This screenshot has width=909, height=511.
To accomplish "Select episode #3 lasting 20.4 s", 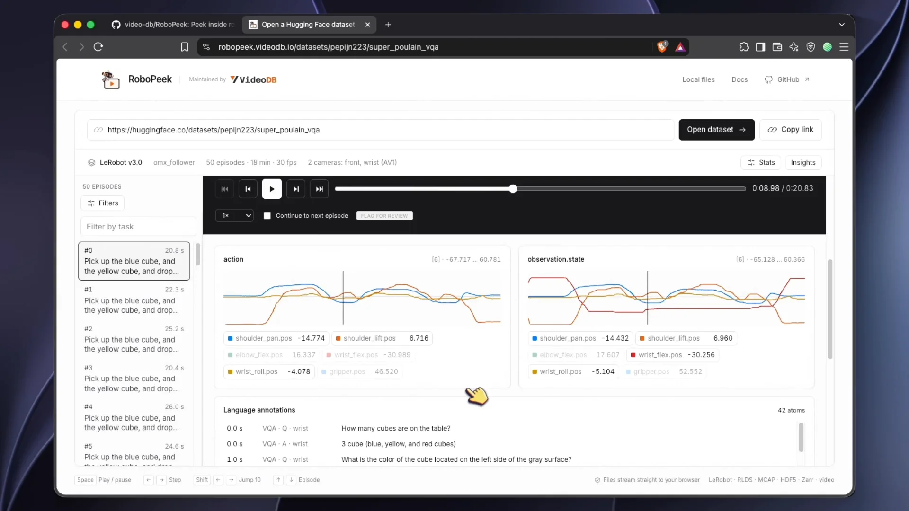I will pos(134,379).
